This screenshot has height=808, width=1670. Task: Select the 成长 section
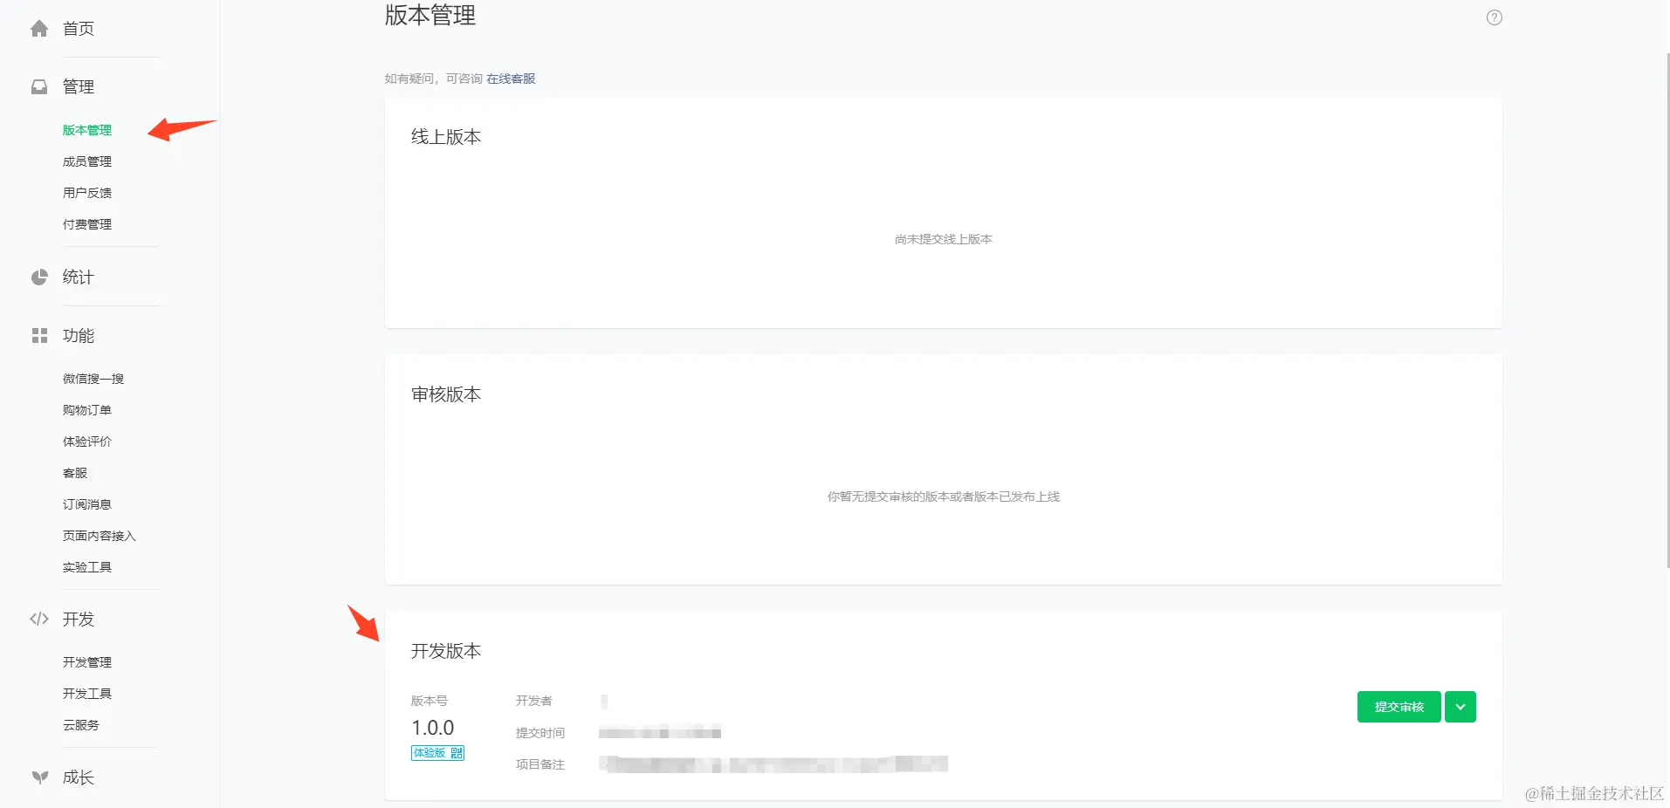(79, 777)
